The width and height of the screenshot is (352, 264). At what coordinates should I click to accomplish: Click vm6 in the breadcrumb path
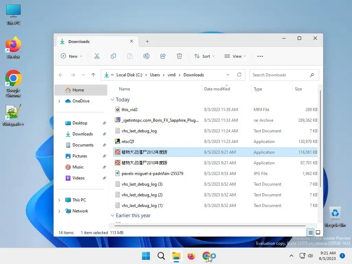point(172,75)
